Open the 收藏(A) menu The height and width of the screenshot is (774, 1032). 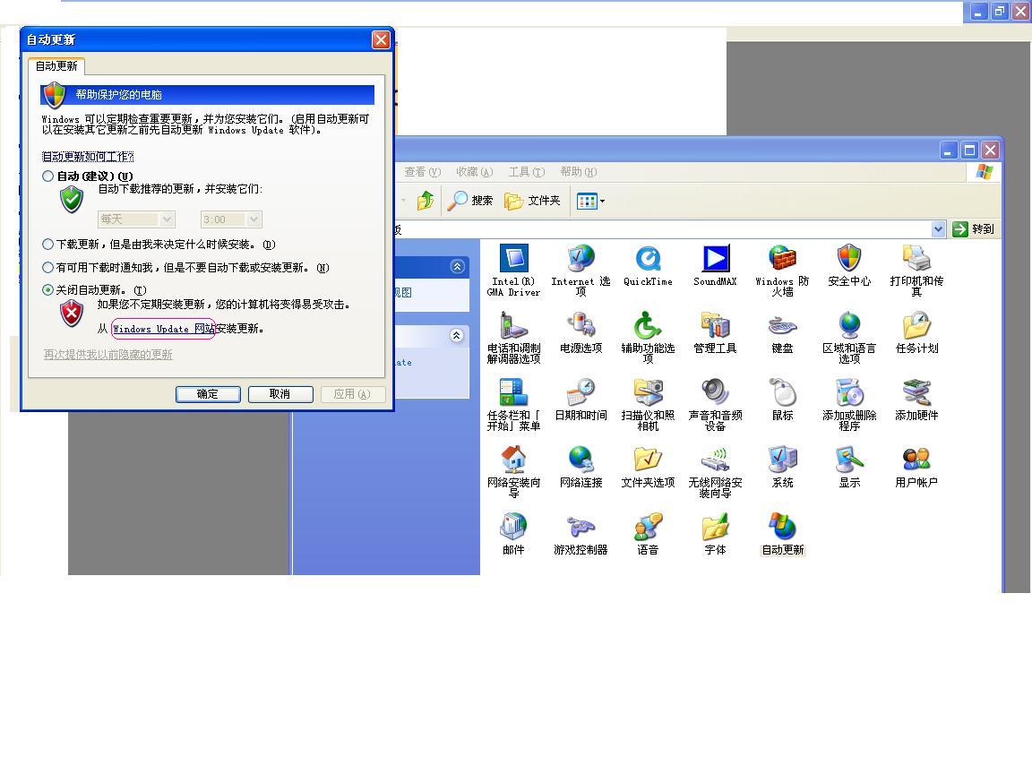click(x=474, y=172)
